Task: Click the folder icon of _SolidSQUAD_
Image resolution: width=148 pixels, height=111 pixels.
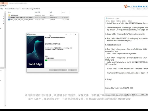Action: point(9,15)
